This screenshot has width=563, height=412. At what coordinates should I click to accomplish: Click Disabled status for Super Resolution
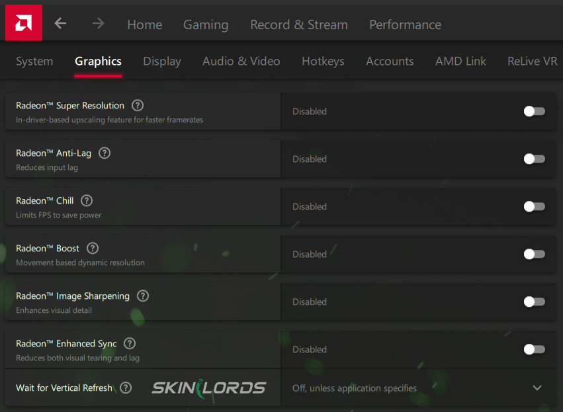point(310,111)
